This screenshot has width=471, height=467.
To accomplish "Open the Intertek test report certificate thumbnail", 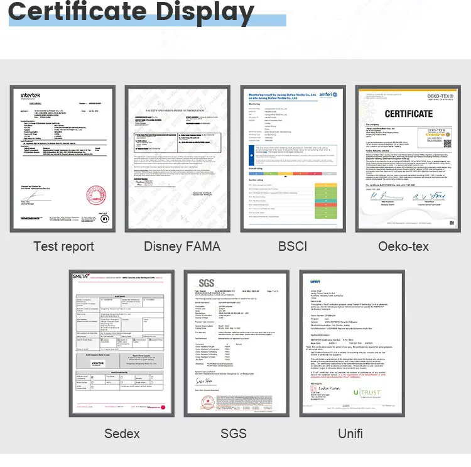I will click(62, 158).
